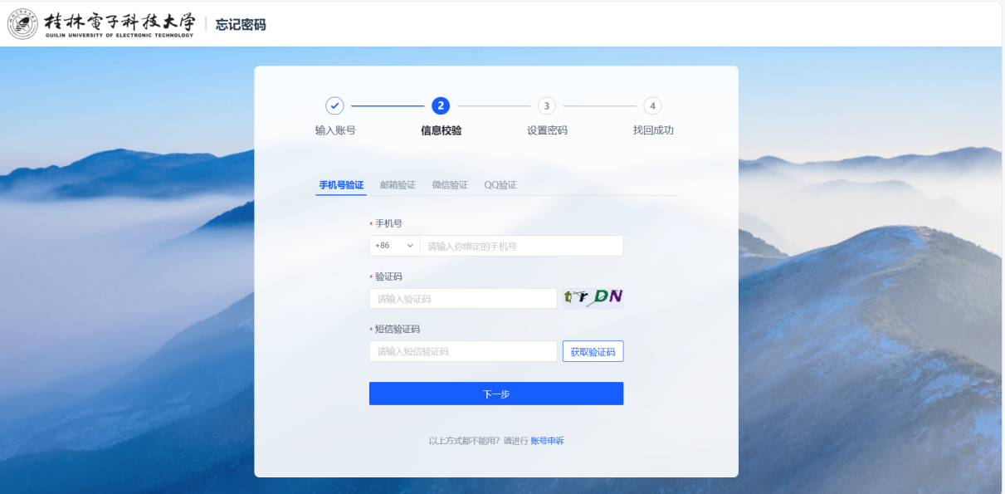The height and width of the screenshot is (494, 1005).
Task: Click the step 1 checkmark circle
Action: 334,105
